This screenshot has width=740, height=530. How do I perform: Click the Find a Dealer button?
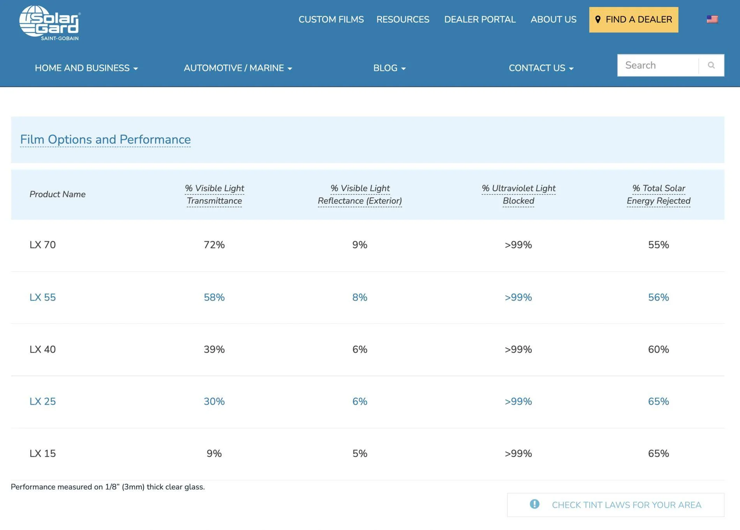point(634,19)
